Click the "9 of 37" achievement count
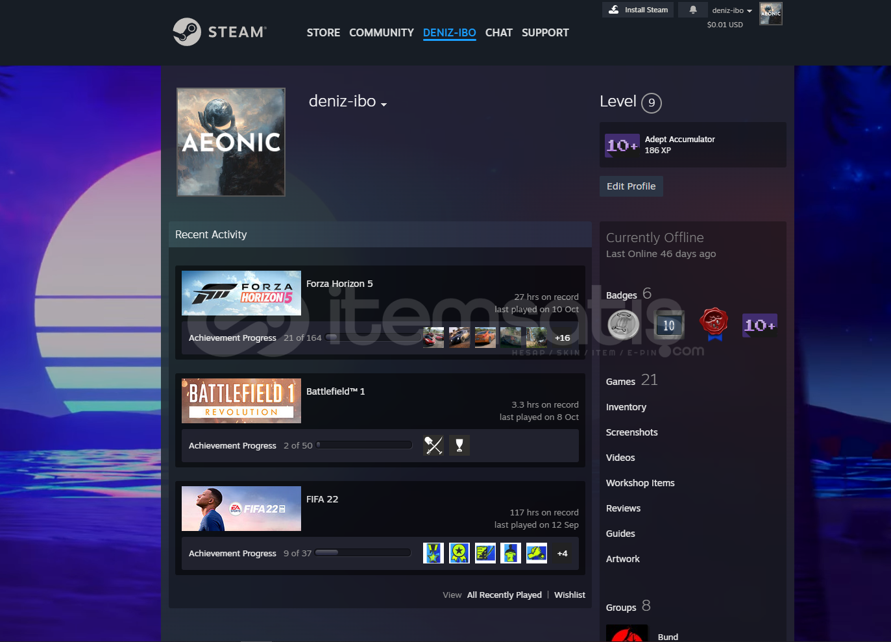 click(298, 553)
